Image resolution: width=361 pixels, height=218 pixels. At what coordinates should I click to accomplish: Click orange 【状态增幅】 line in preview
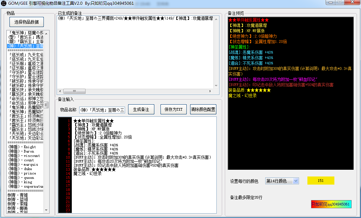tap(258, 42)
